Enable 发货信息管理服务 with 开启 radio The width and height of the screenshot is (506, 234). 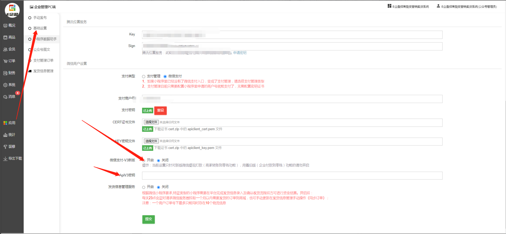click(144, 187)
